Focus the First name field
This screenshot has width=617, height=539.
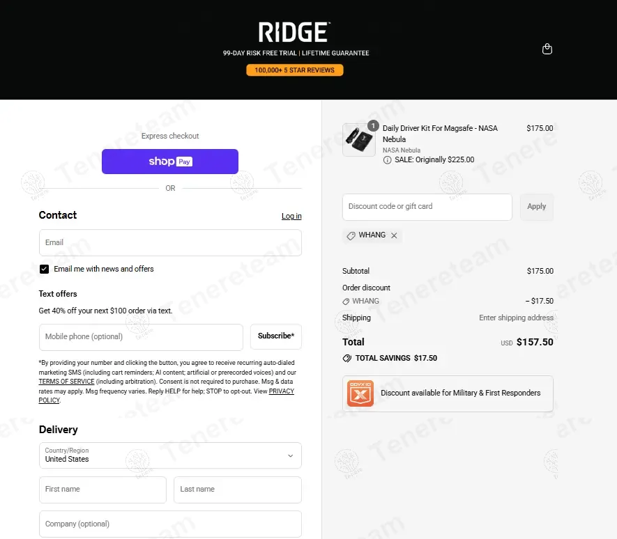(x=102, y=490)
